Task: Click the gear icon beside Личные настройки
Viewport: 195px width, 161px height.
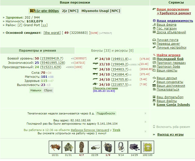Action: coord(154,47)
